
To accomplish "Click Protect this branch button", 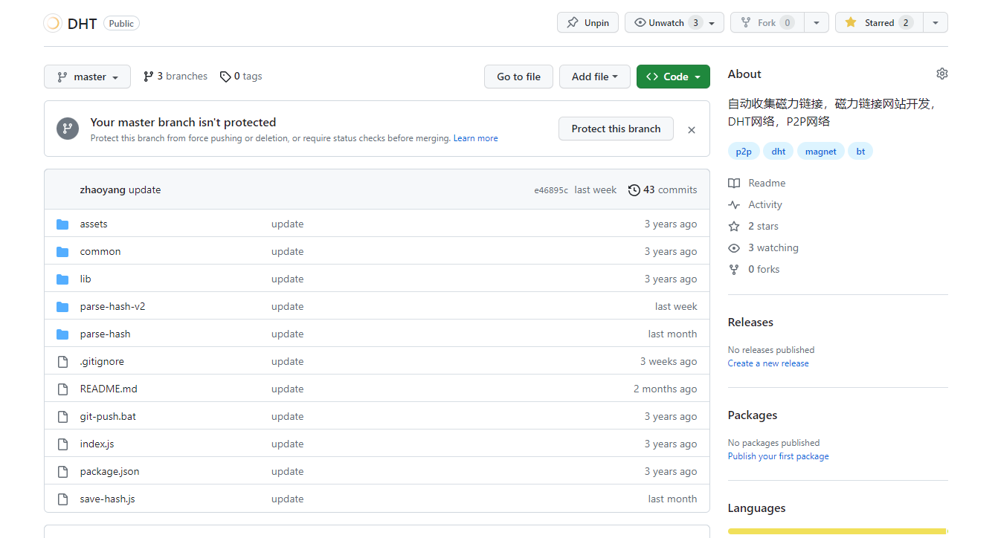I will (616, 129).
